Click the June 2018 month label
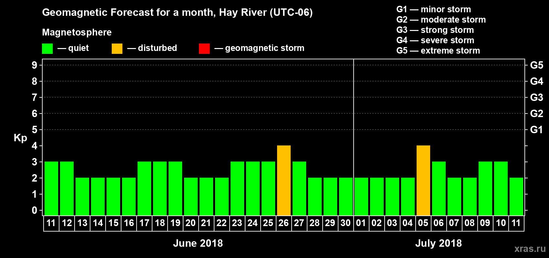 coord(198,243)
